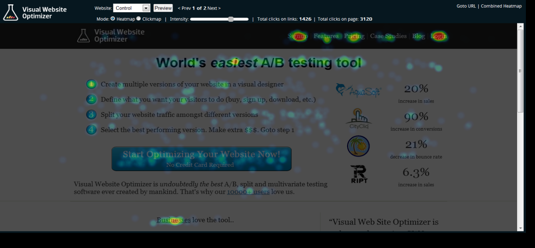Click the step 3 number bullet
The image size is (535, 248).
coord(91,114)
